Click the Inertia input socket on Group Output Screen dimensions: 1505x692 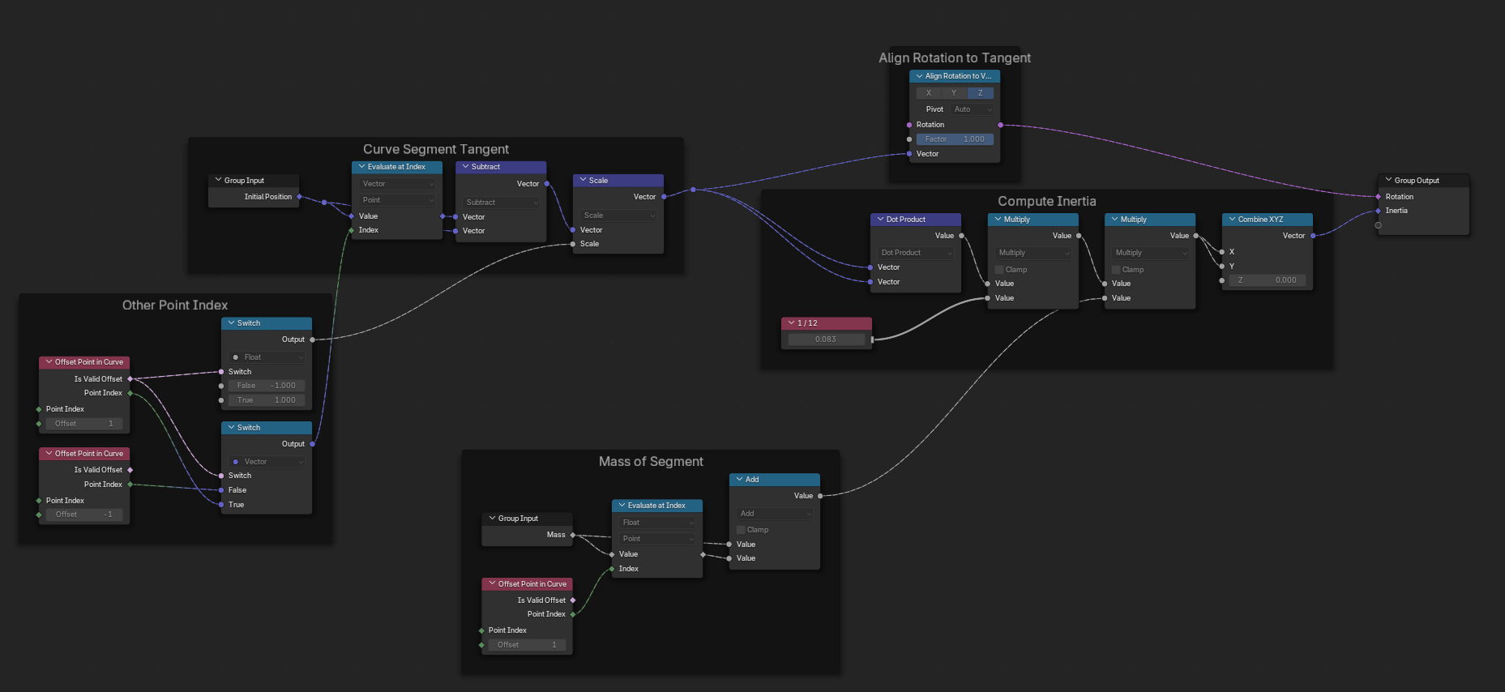[x=1379, y=211]
